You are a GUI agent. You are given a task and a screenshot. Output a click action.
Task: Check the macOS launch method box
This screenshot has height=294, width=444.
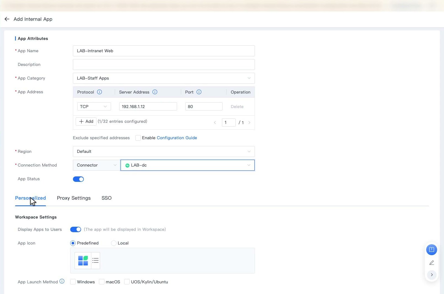pyautogui.click(x=102, y=282)
